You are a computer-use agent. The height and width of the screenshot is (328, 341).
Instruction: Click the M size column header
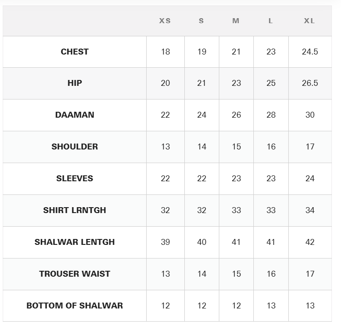[x=236, y=21]
